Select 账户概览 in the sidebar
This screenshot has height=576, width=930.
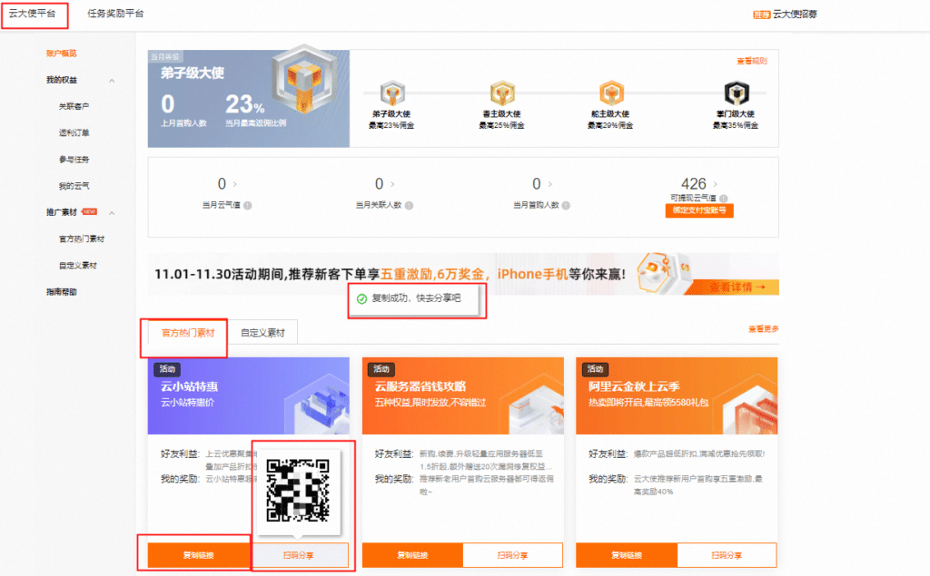62,54
